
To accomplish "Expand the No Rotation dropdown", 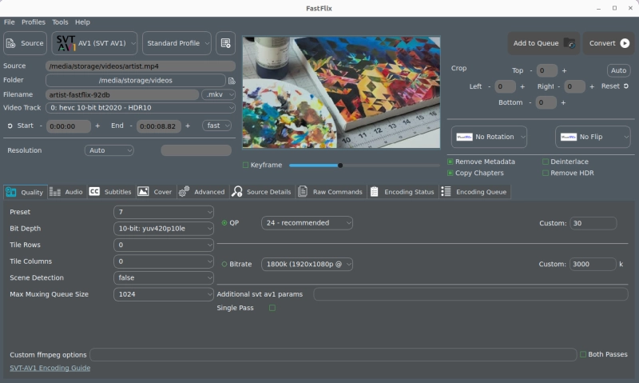I will [x=490, y=137].
